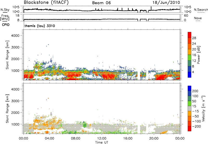Click the '60' value on the Nave axis
Screen dimensions: 208x144
coord(186,16)
